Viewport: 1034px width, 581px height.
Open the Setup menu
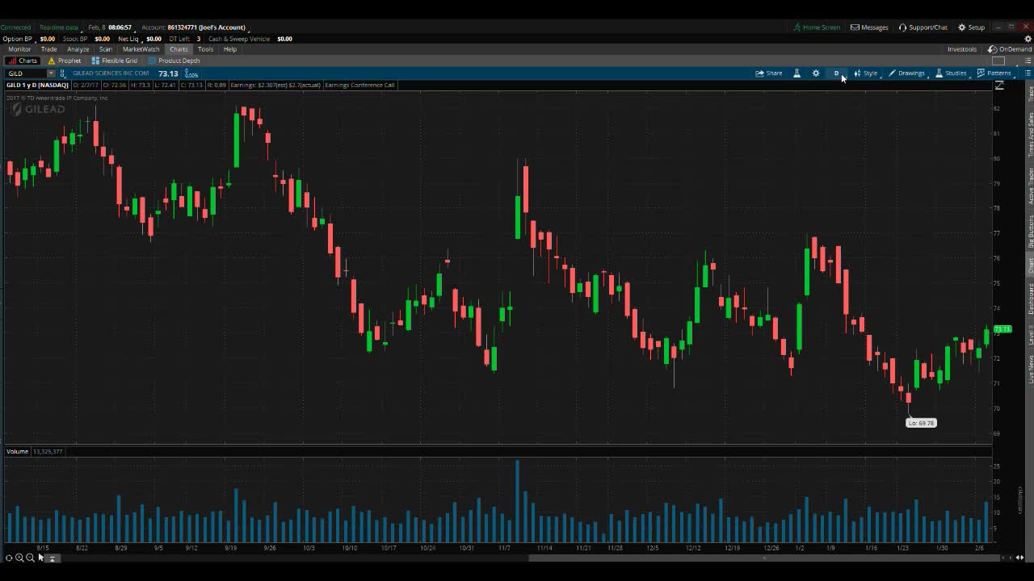(971, 27)
